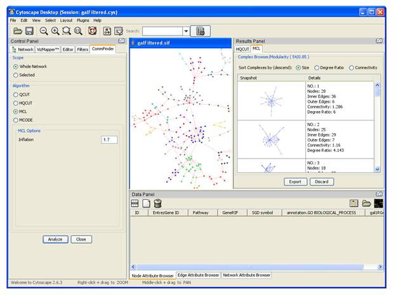
Task: Open the Help menu
Action: point(97,20)
